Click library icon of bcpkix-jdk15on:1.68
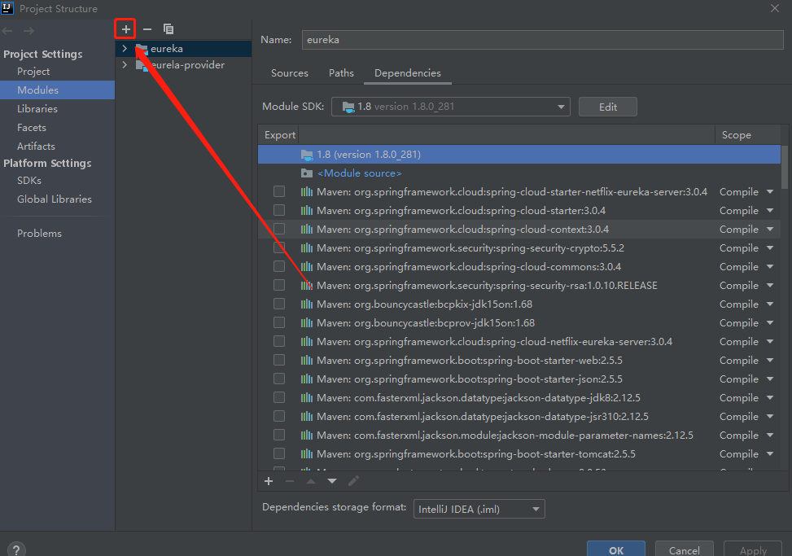 [x=307, y=304]
